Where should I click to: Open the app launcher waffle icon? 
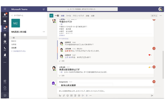(5, 9)
